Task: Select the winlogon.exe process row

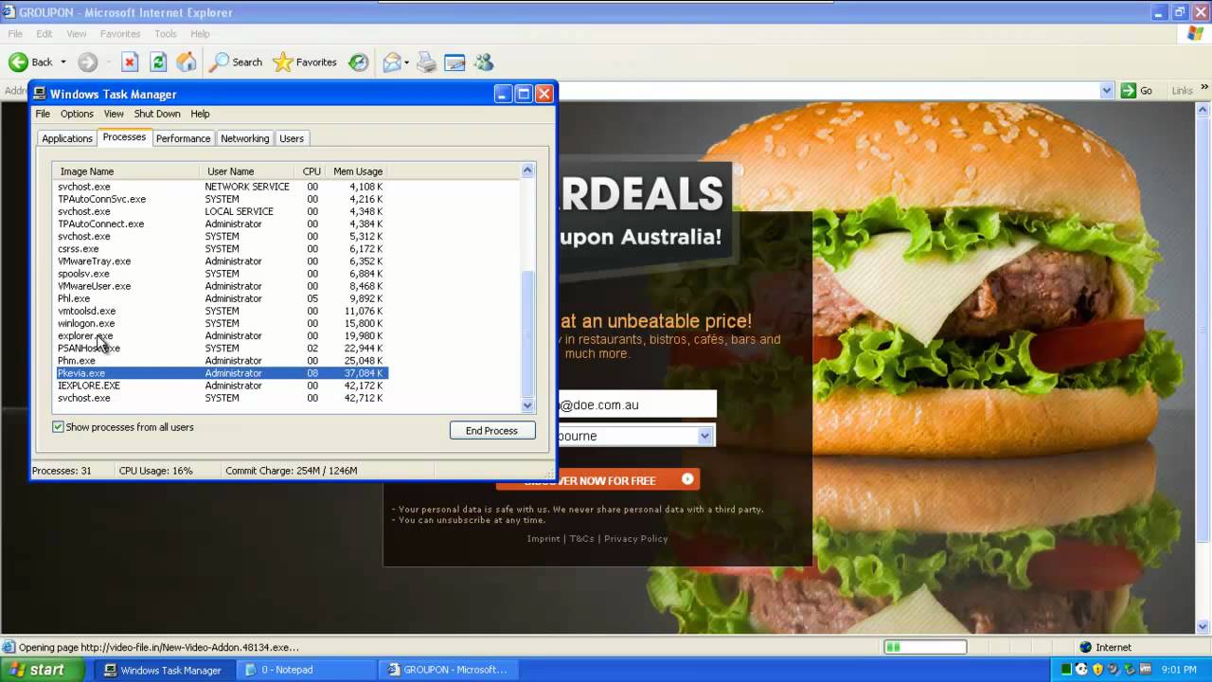Action: [222, 323]
